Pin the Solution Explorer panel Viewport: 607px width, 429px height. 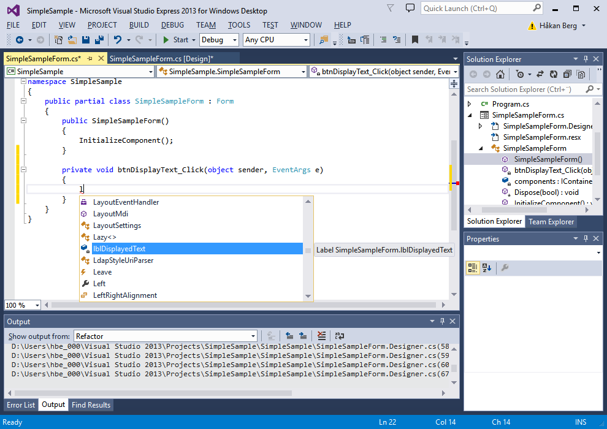pos(586,59)
